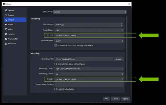Open the Recording Quality dropdown
The height and width of the screenshot is (105, 166).
click(x=89, y=69)
